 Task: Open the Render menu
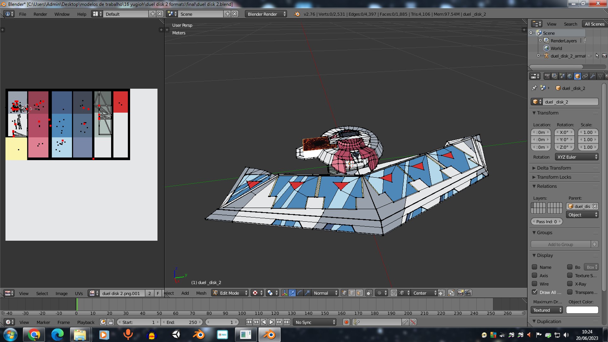coord(40,14)
